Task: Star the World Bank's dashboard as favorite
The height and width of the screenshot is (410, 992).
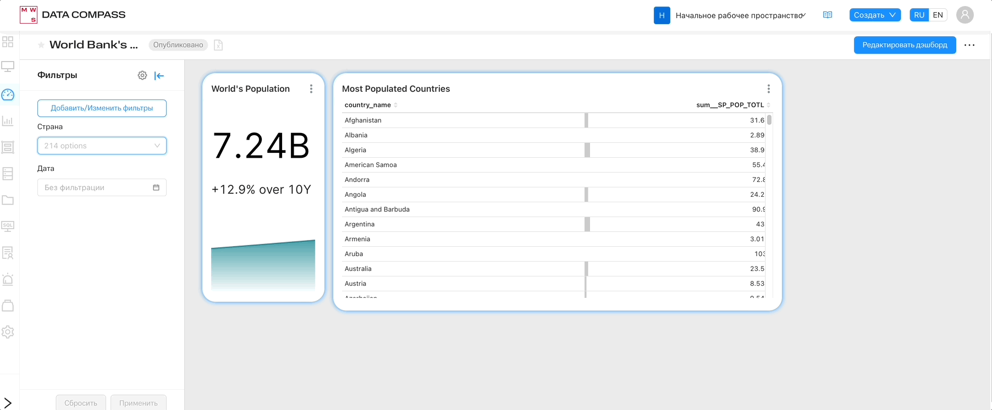Action: pos(41,45)
